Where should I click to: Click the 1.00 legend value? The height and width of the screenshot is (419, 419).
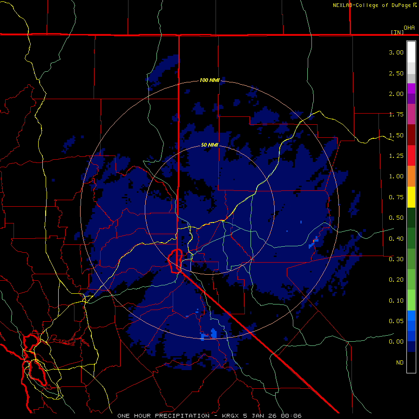tap(396, 176)
